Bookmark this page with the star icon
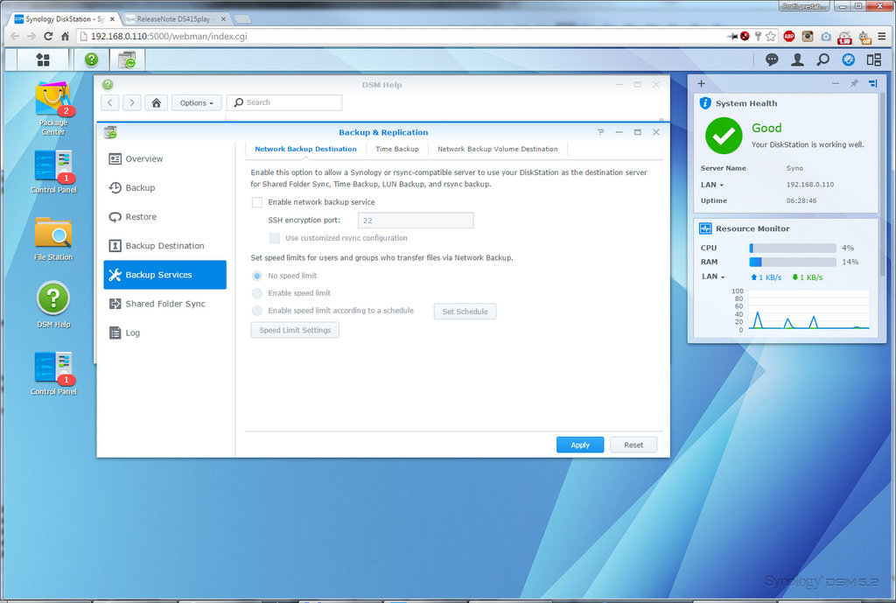896x603 pixels. [x=770, y=37]
